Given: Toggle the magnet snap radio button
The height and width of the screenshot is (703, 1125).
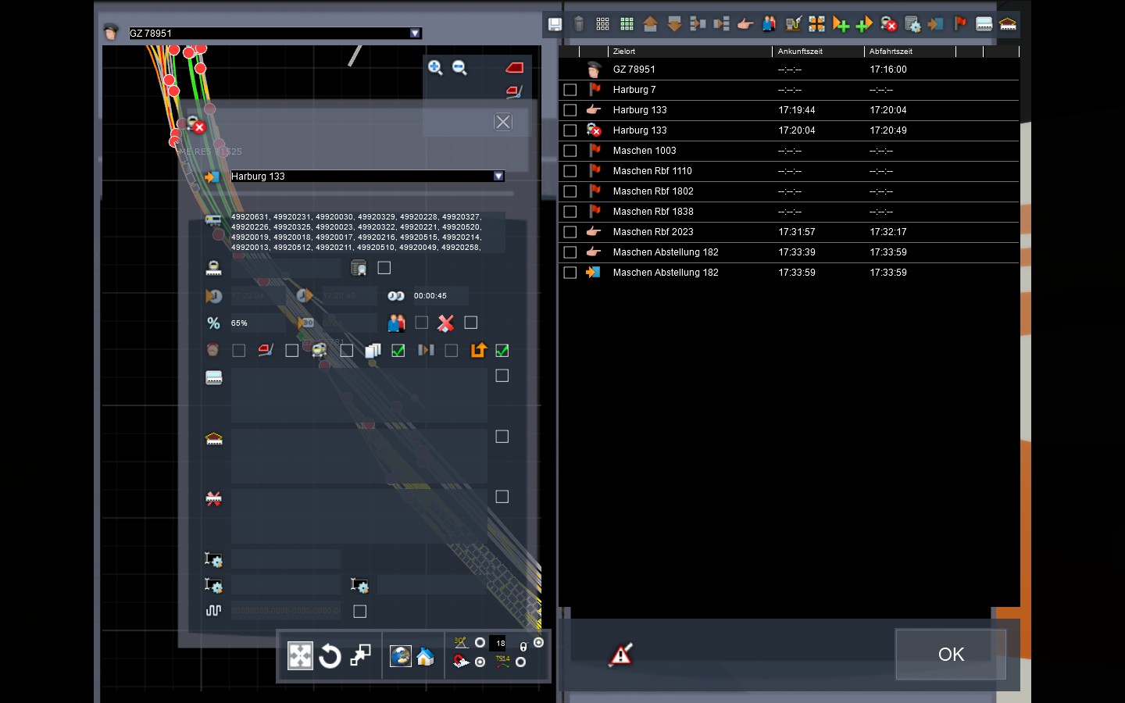Looking at the screenshot, I should pyautogui.click(x=480, y=662).
